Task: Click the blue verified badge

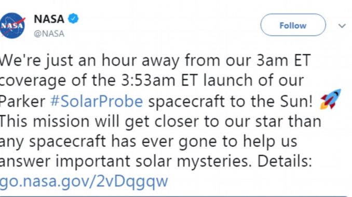Action: point(73,19)
